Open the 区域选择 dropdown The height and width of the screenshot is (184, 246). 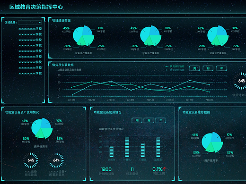click(30, 23)
